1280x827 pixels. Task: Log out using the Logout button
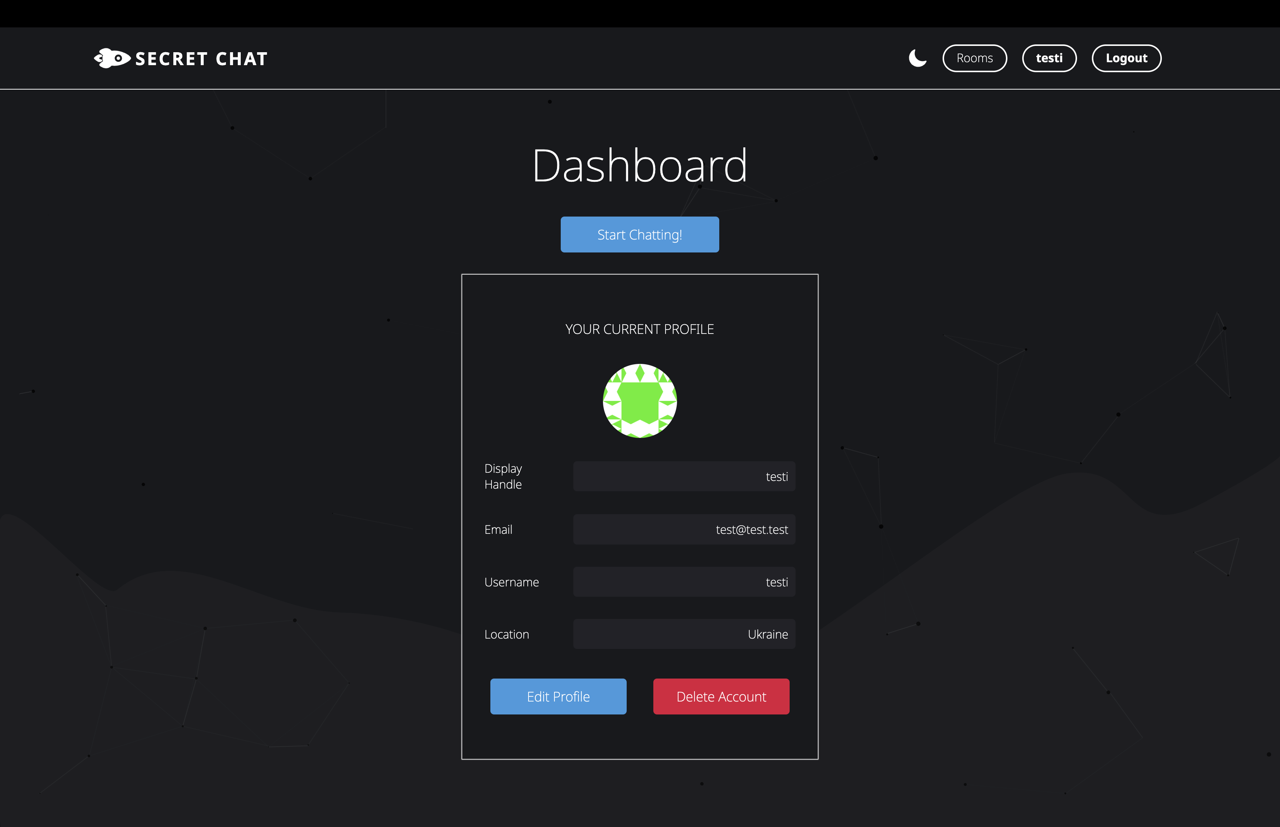[x=1126, y=58]
